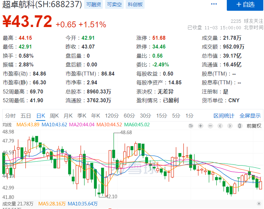Click the 52周最低 value 41.90

pos(36,101)
